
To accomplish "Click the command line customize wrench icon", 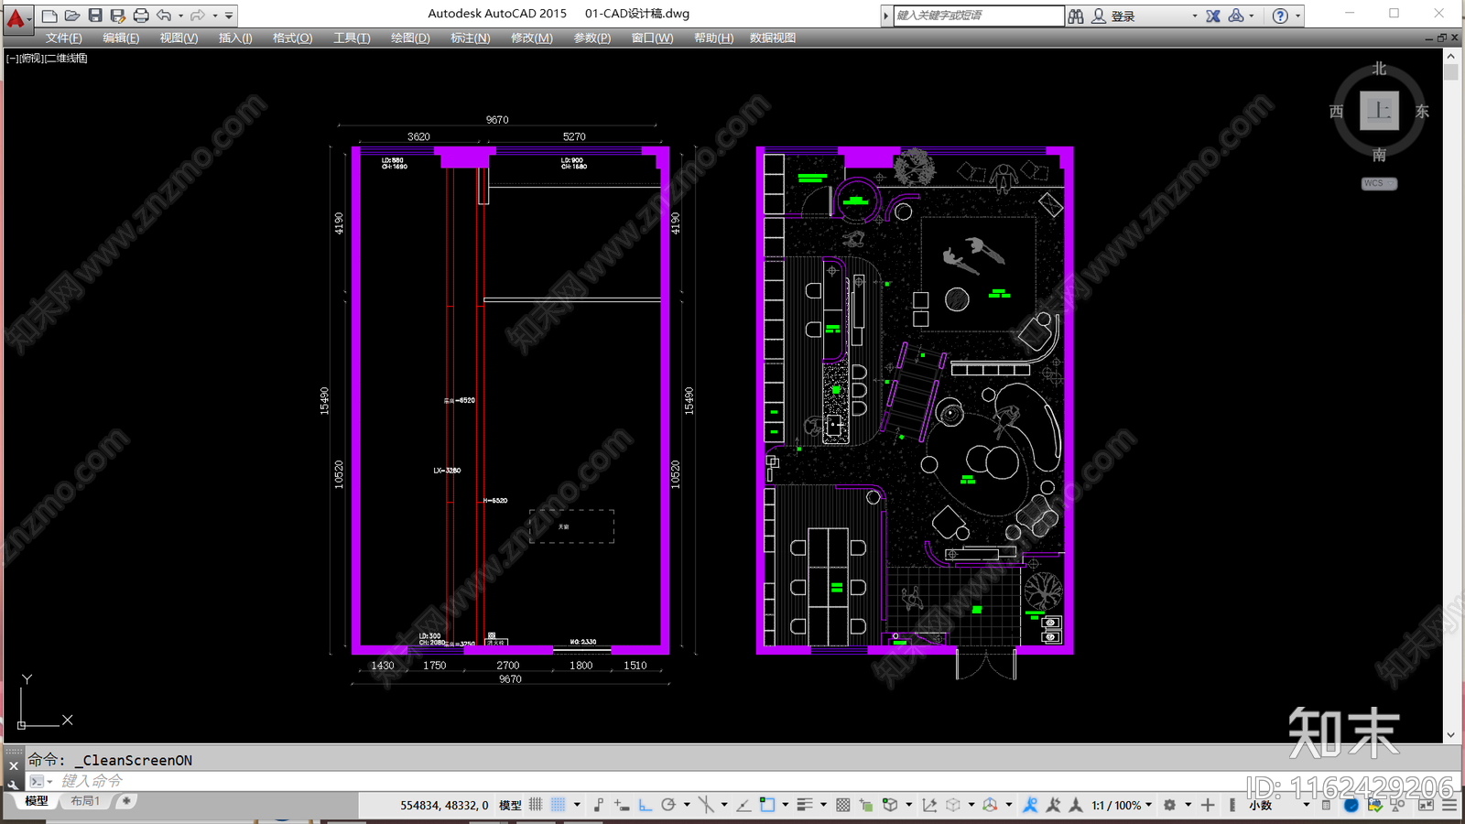I will (x=13, y=784).
